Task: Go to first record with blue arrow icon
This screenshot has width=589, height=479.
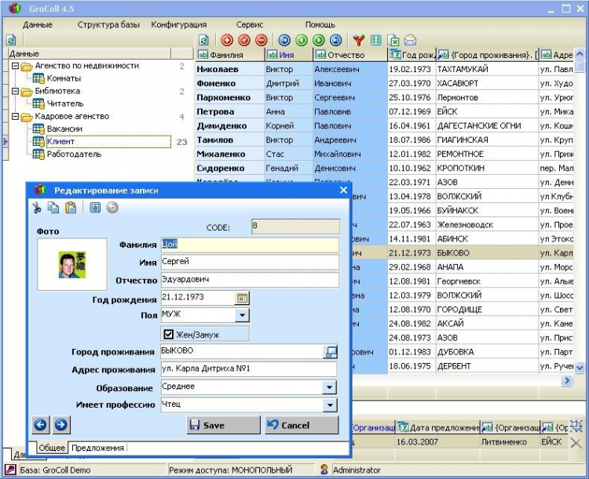Action: pos(284,40)
